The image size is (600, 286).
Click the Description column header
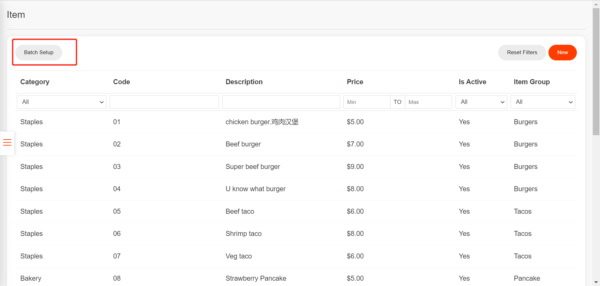(x=244, y=82)
